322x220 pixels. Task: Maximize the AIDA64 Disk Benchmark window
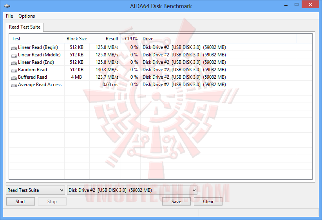coord(296,5)
